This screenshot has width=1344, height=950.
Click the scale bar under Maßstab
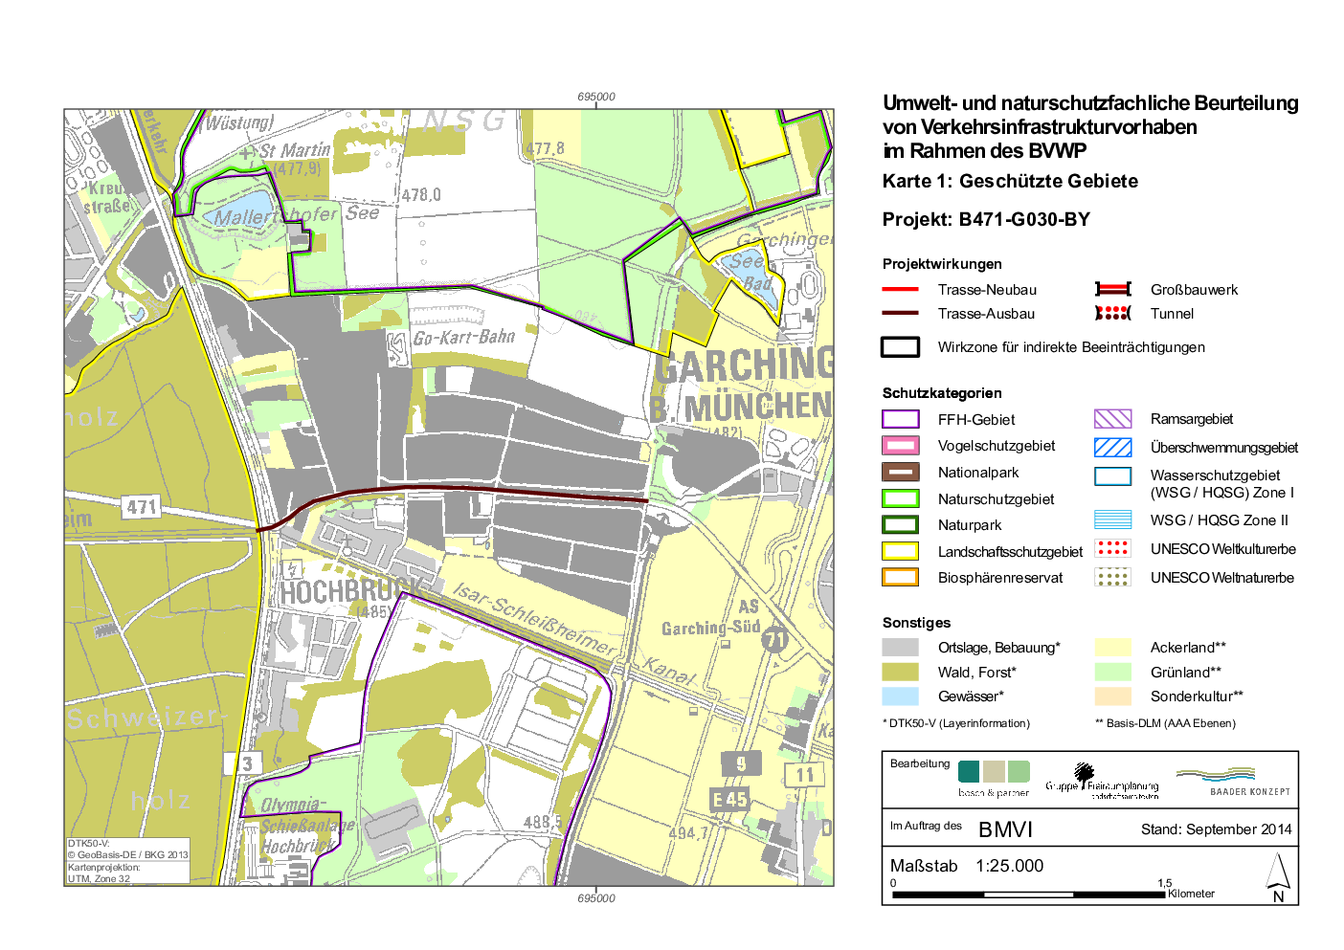tap(1028, 895)
